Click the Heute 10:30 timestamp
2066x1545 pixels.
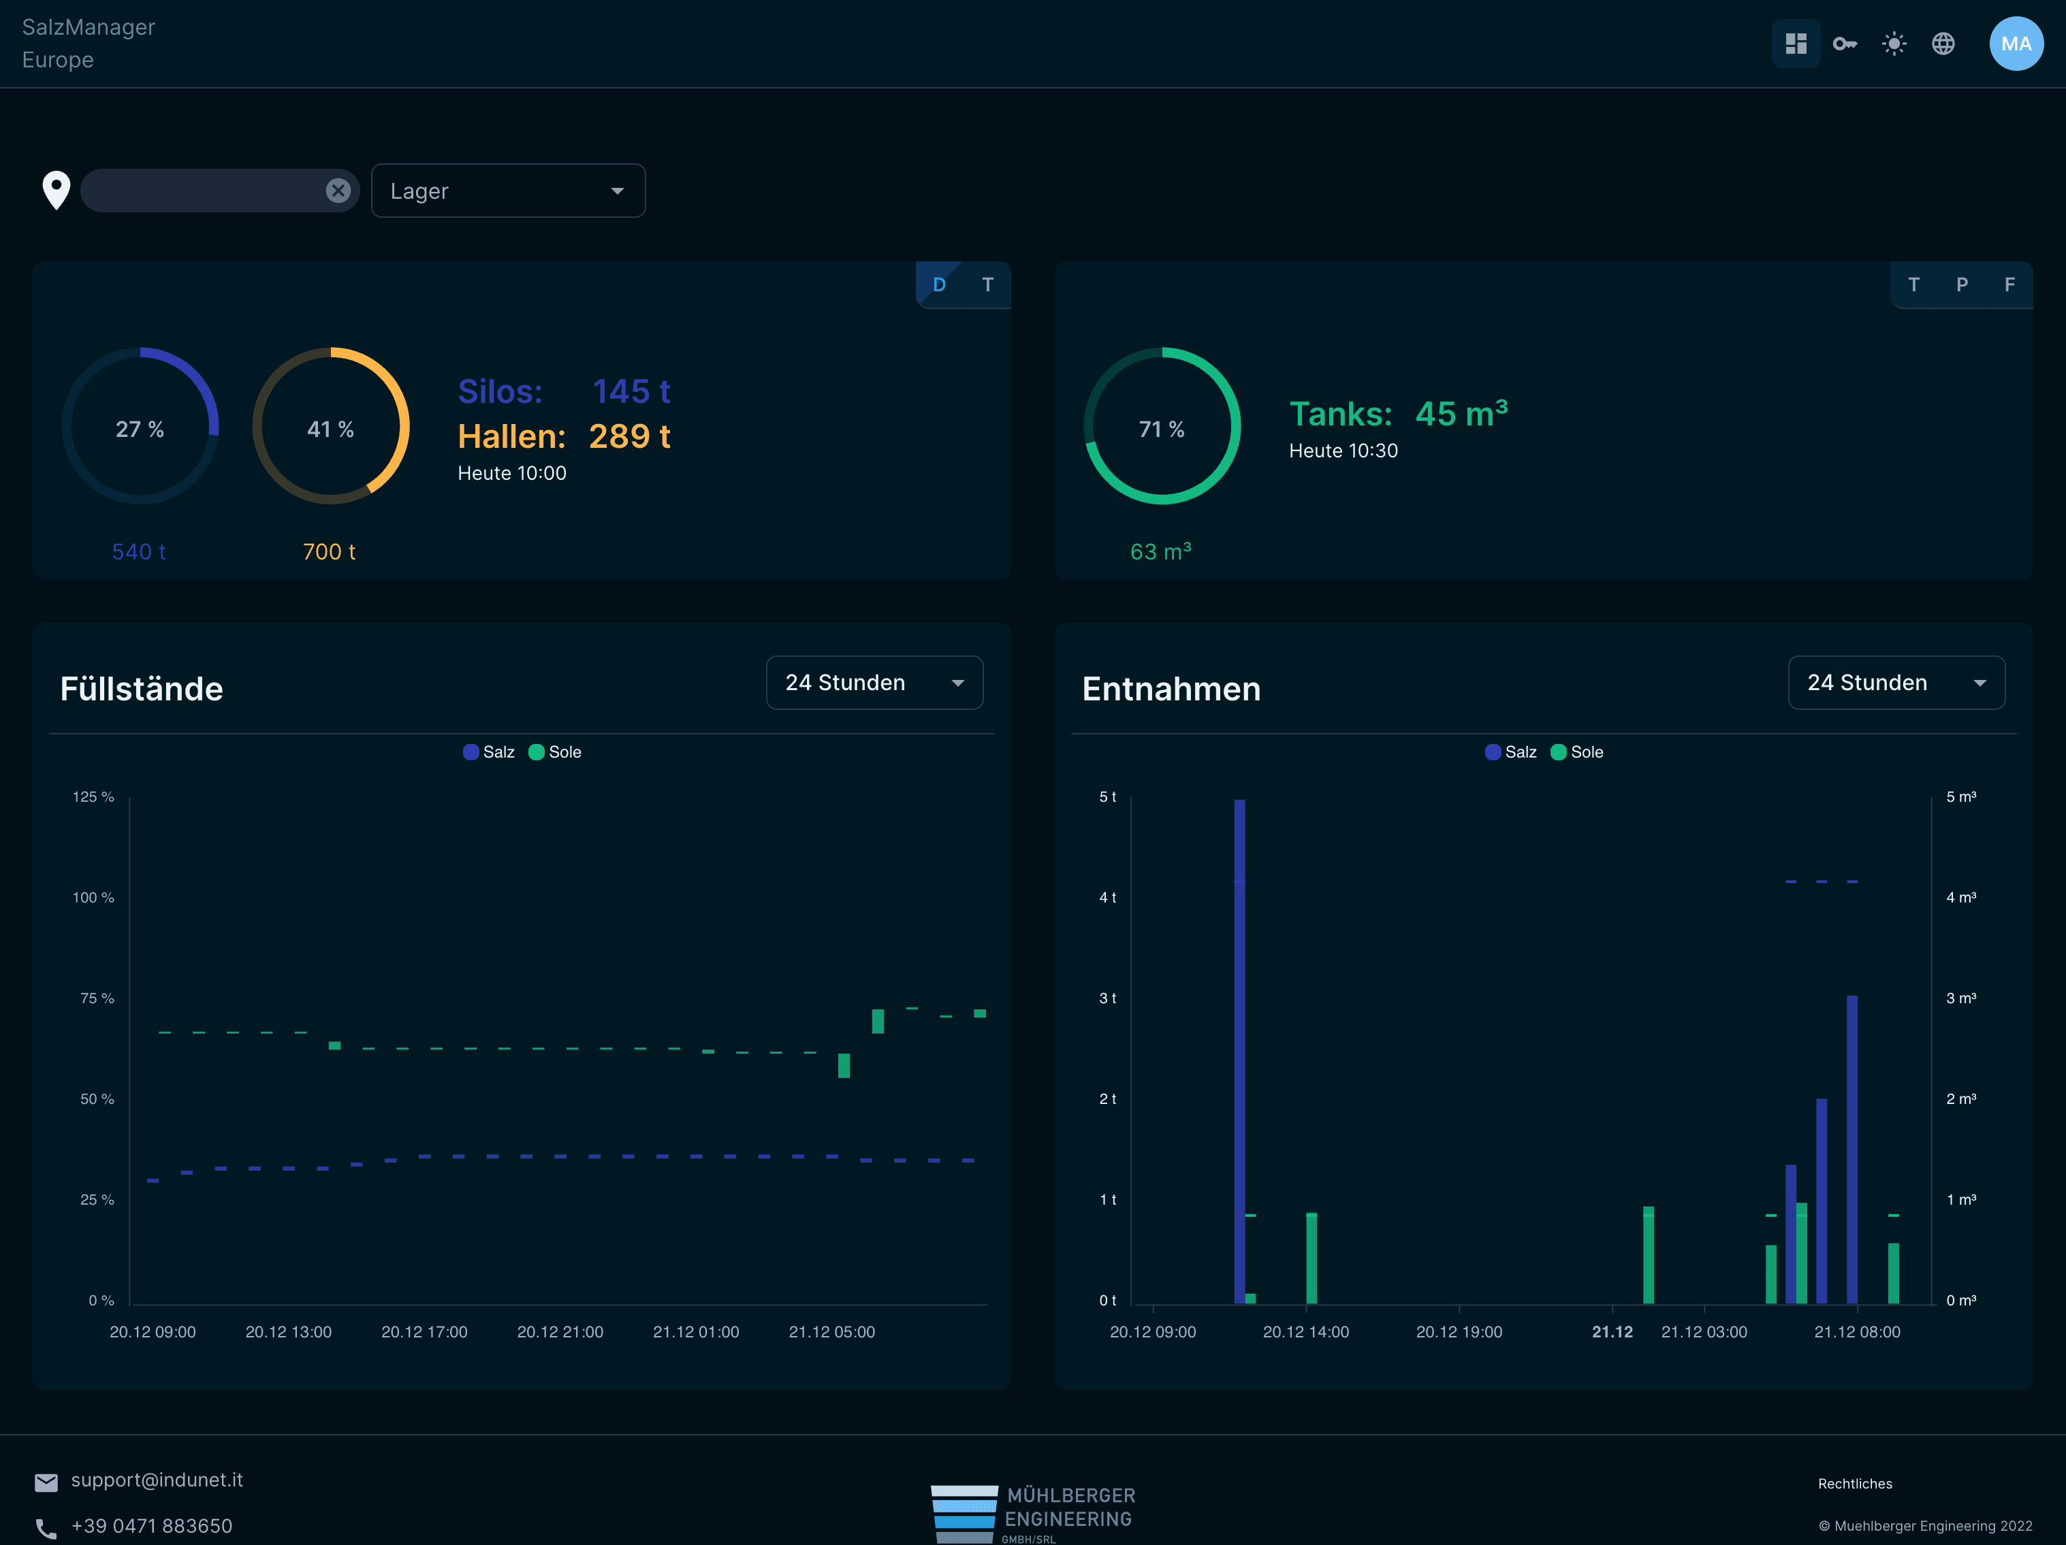[x=1343, y=451]
